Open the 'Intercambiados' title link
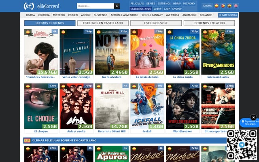 coord(218,77)
